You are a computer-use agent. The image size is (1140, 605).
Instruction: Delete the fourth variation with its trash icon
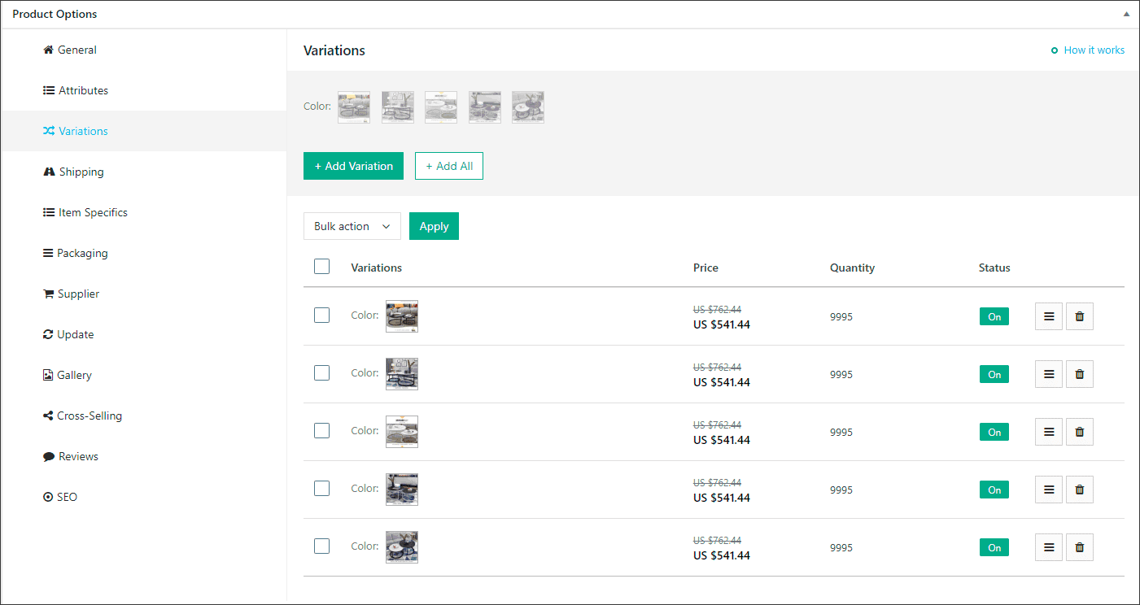click(1080, 490)
